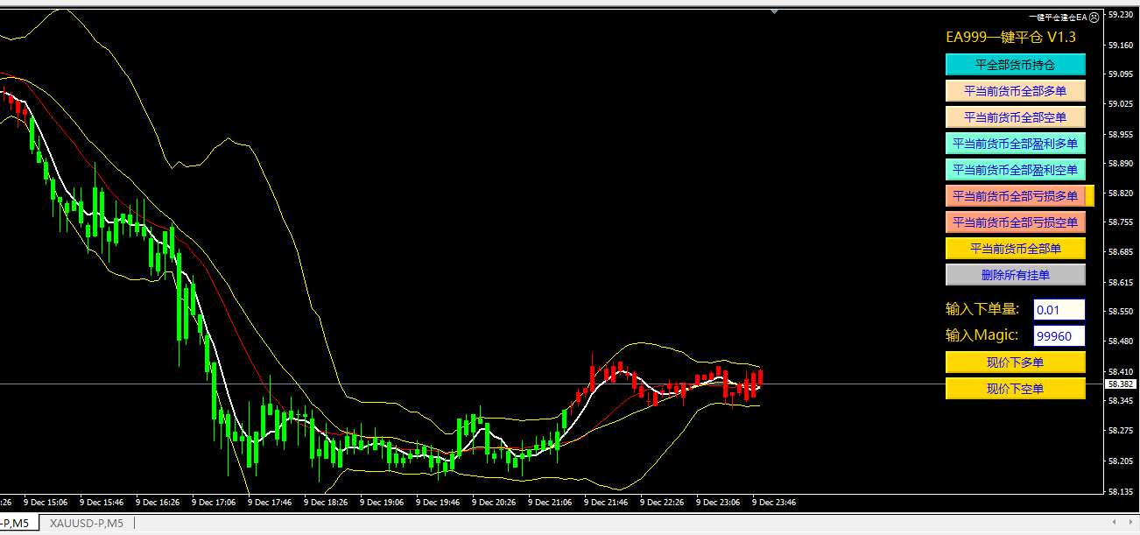Click price scale value 58.550
Viewport: 1140px width, 535px height.
(x=1121, y=312)
